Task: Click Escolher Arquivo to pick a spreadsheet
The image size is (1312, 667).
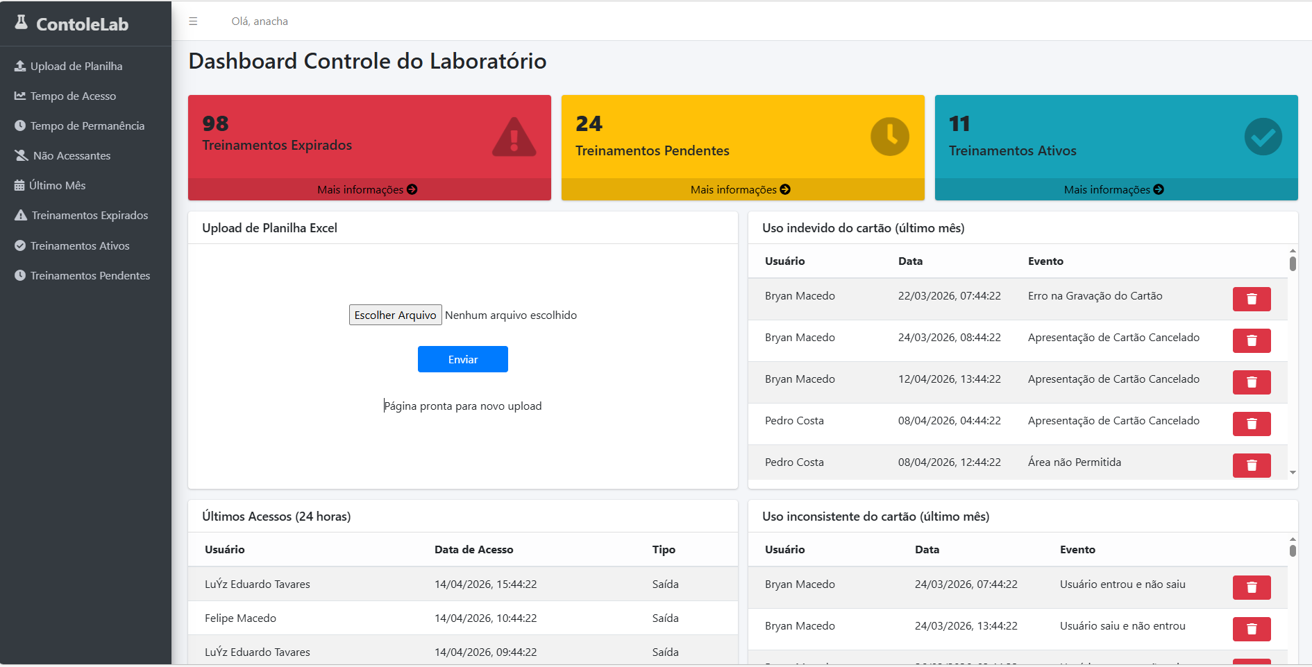Action: (x=395, y=315)
